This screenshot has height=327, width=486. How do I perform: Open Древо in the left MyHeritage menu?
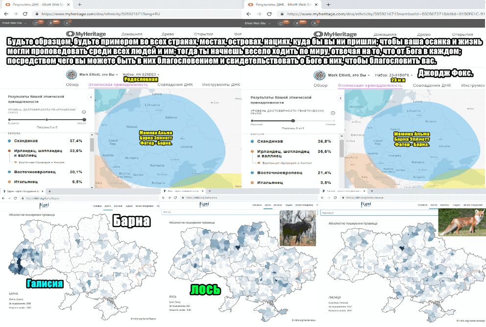click(x=168, y=34)
